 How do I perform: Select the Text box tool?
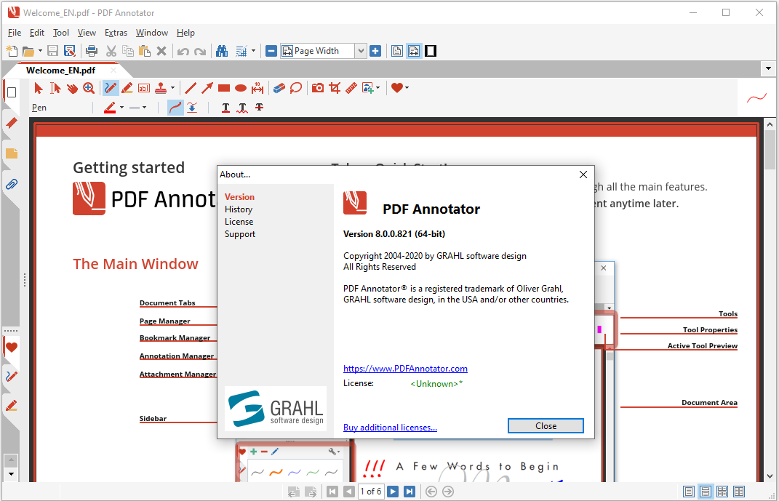click(144, 89)
